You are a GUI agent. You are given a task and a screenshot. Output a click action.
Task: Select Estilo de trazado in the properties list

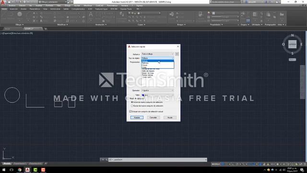[148, 71]
